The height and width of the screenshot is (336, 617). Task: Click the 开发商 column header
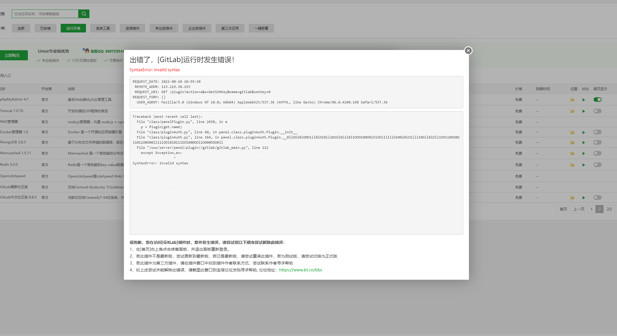47,89
